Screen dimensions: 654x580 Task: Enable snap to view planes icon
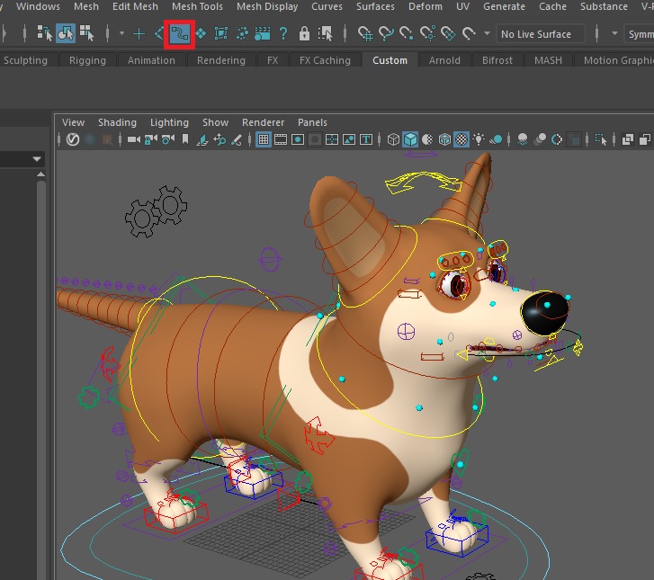[x=448, y=33]
